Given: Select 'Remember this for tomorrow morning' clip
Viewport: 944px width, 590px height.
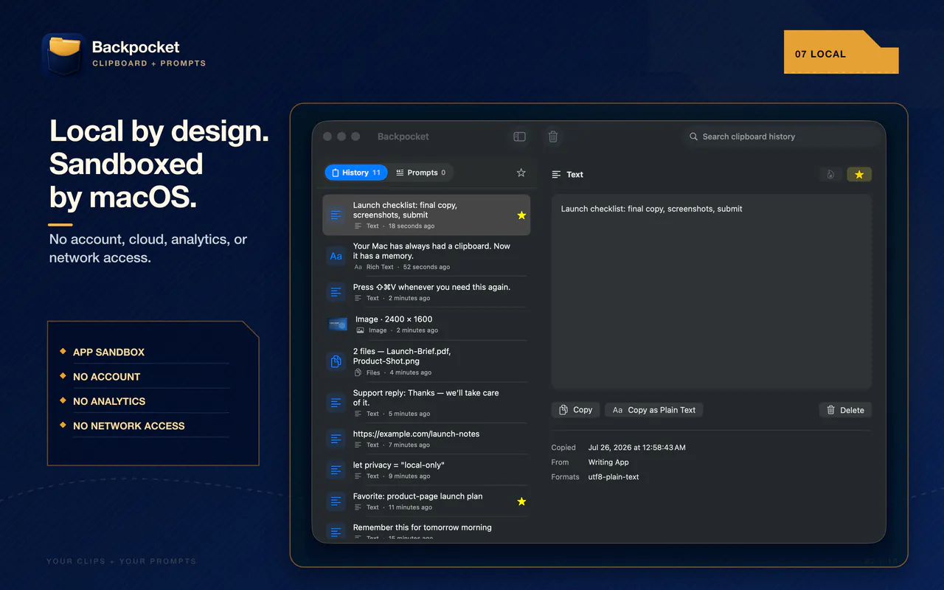Looking at the screenshot, I should (x=422, y=527).
